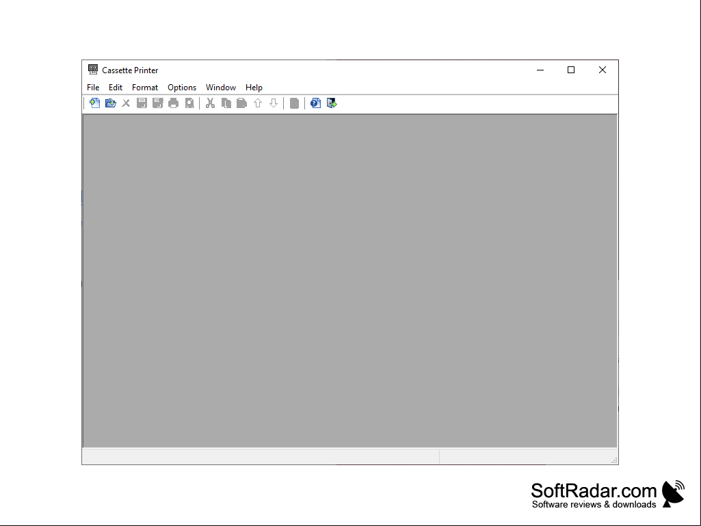Close the Cassette Printer window
The height and width of the screenshot is (526, 701).
click(x=603, y=70)
